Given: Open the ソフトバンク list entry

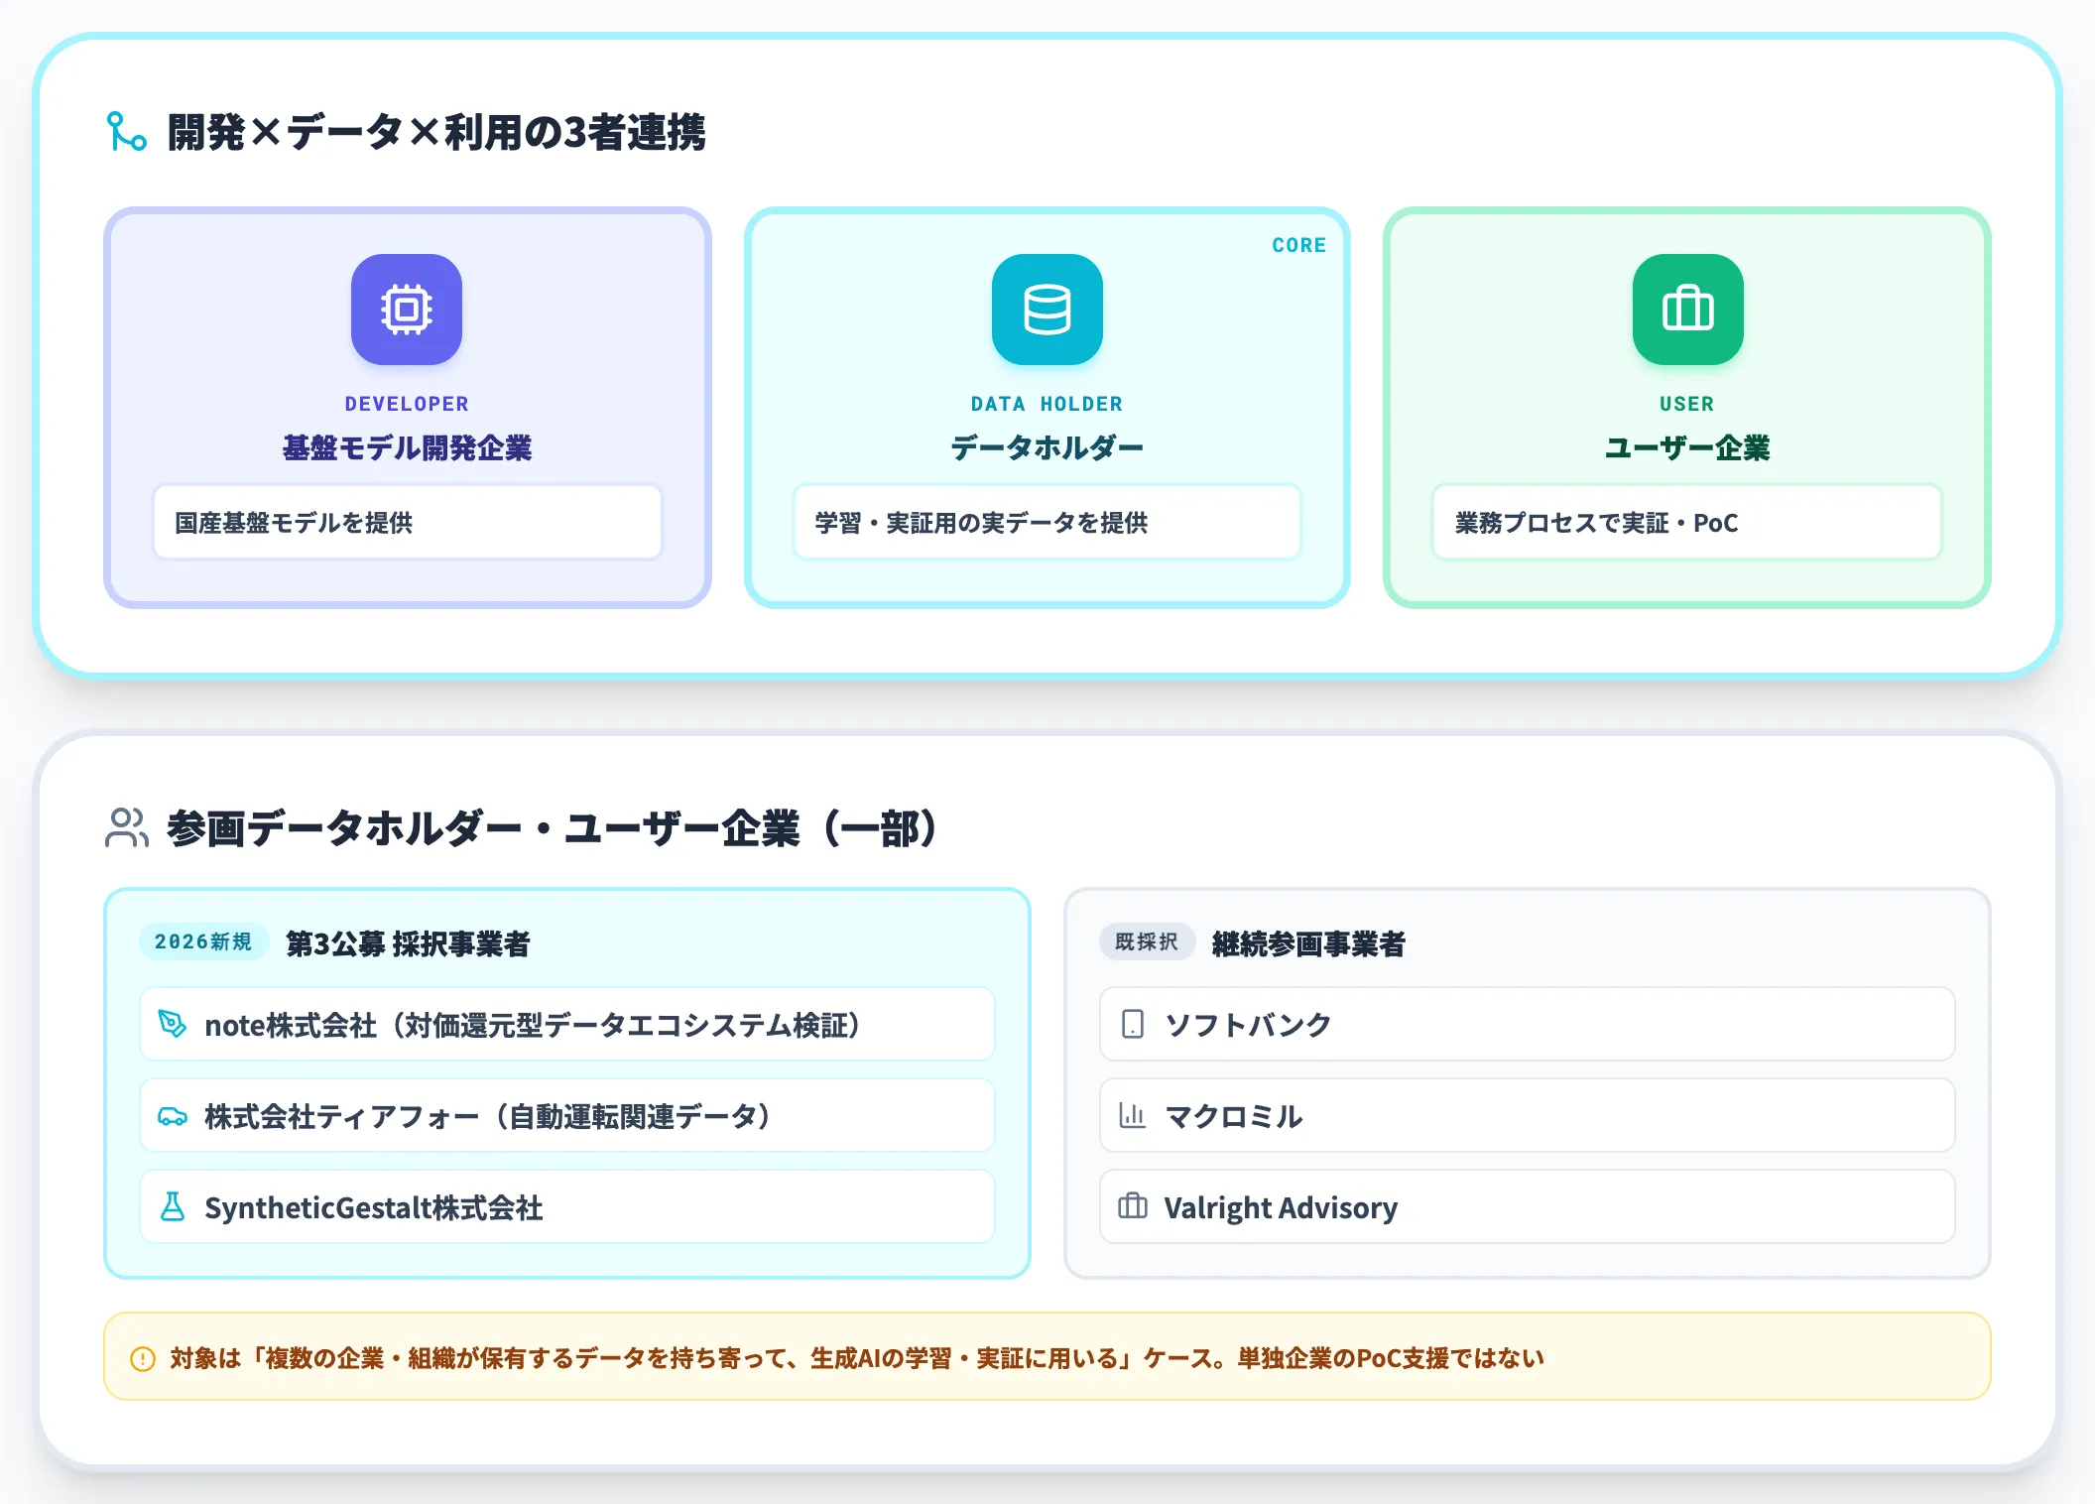Looking at the screenshot, I should pyautogui.click(x=1527, y=1024).
